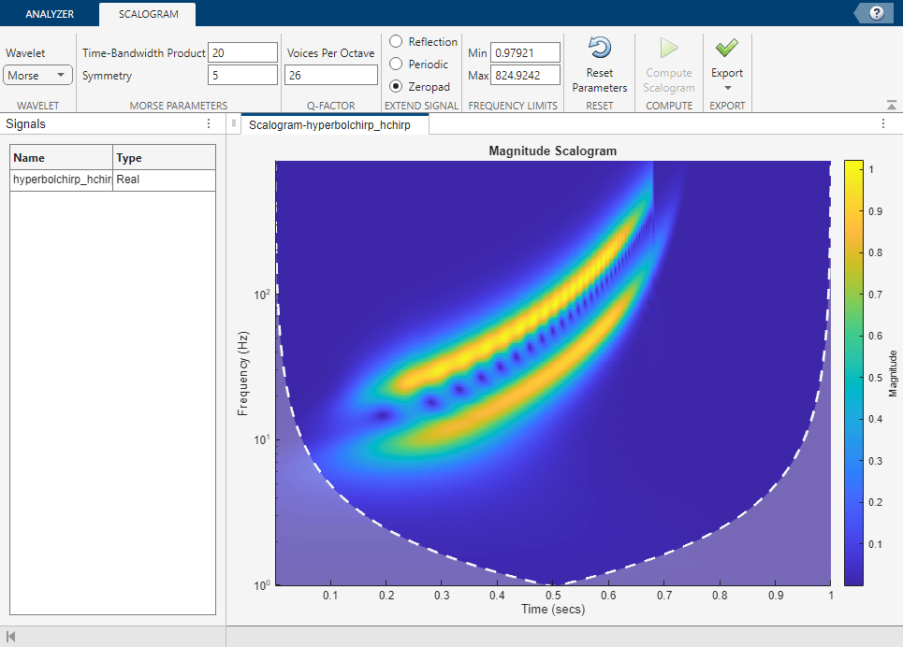Click the Reset Parameters icon
This screenshot has width=903, height=647.
[x=600, y=48]
